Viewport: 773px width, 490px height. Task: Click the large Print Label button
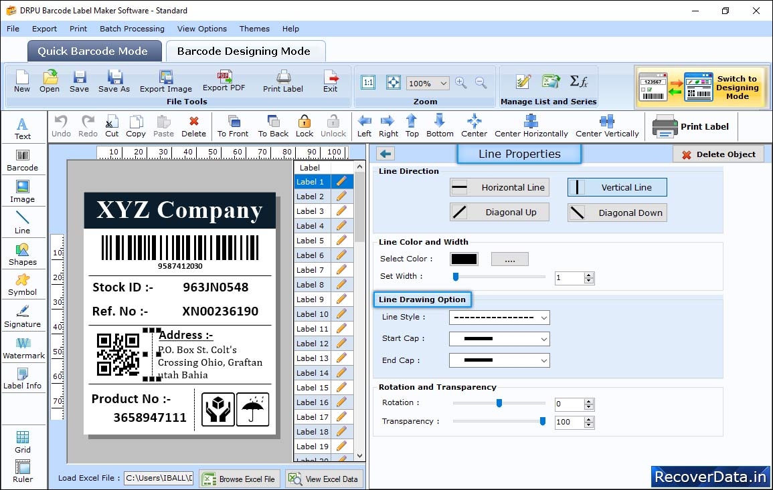pyautogui.click(x=690, y=126)
